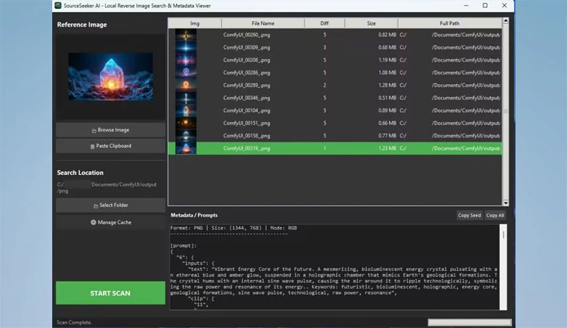The image size is (567, 328).
Task: Click results list scrollbar up arrow
Action: (x=506, y=21)
